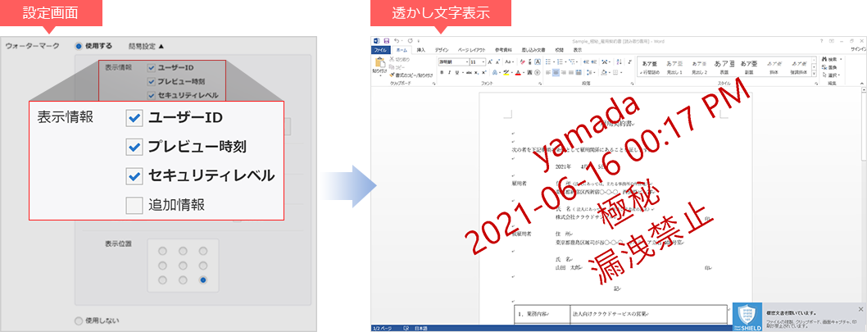The height and width of the screenshot is (332, 867).
Task: Toggle Italic formatting in Word ribbon
Action: point(449,72)
